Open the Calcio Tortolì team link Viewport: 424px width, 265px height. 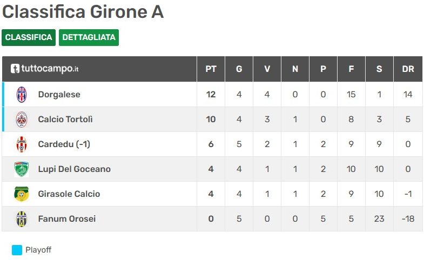pos(65,120)
